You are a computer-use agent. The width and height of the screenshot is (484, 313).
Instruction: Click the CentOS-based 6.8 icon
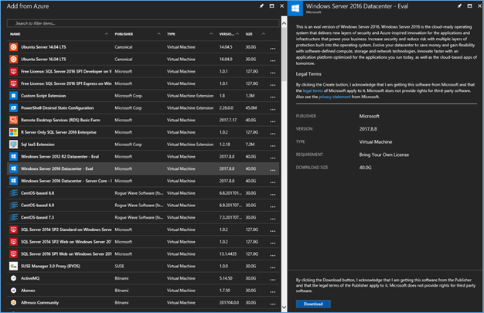click(x=13, y=193)
